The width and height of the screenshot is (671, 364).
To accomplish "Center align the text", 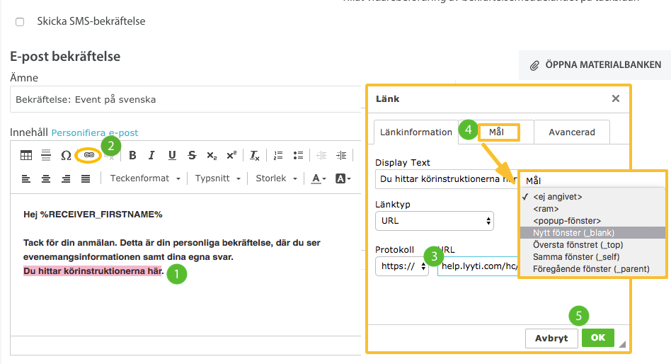I will point(46,178).
